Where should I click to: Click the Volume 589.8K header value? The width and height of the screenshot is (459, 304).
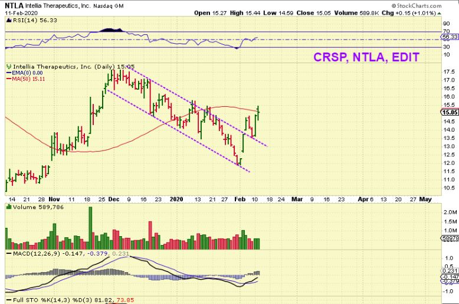(356, 13)
